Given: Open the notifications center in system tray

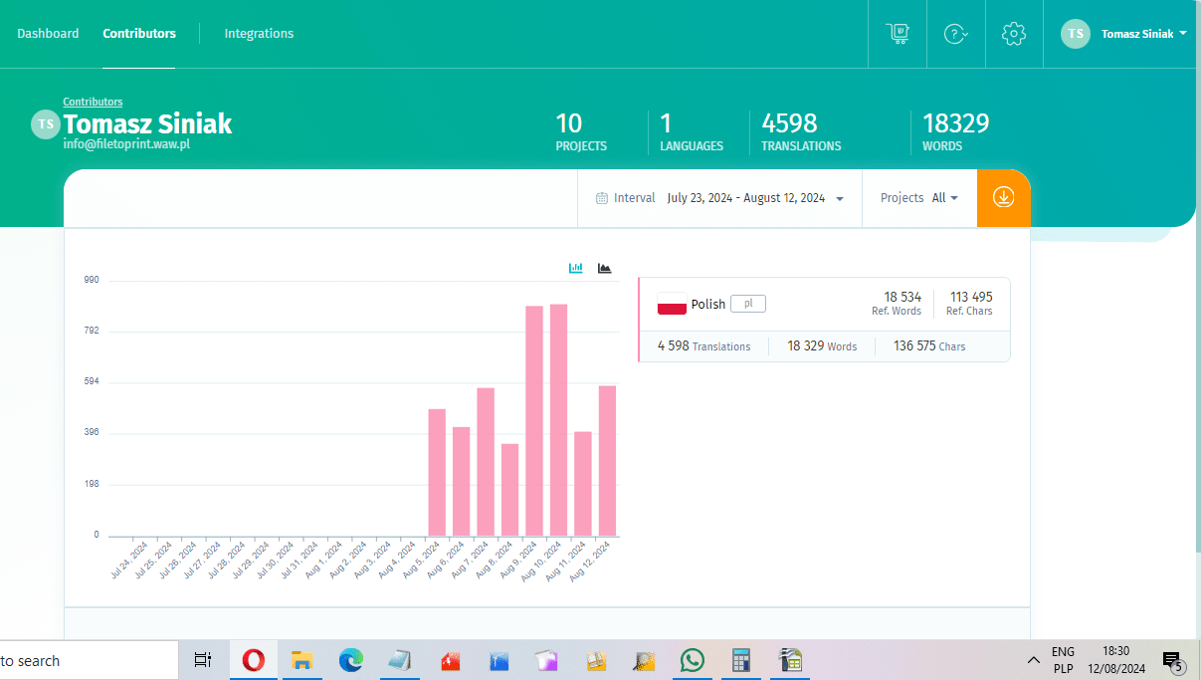Looking at the screenshot, I should coord(1172,660).
